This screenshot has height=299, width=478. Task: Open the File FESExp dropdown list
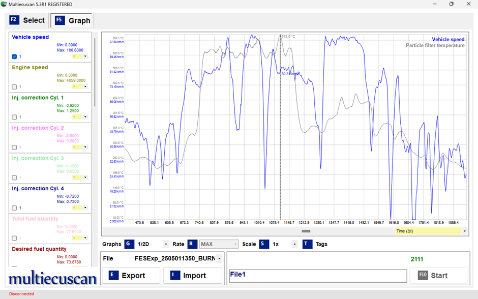click(219, 258)
